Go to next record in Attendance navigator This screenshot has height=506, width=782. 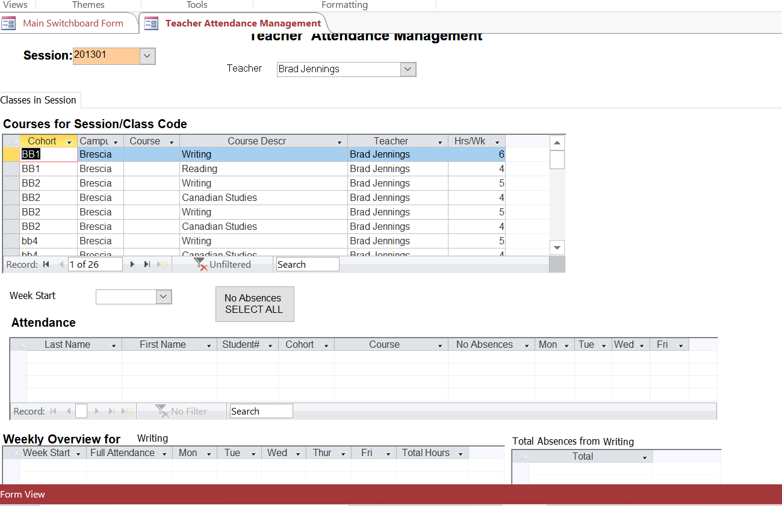coord(97,411)
